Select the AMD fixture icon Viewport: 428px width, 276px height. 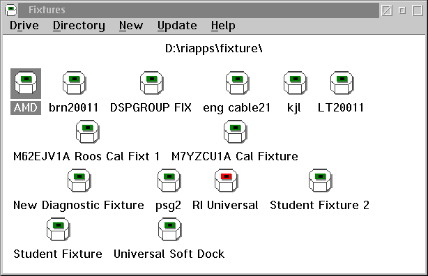[x=26, y=83]
